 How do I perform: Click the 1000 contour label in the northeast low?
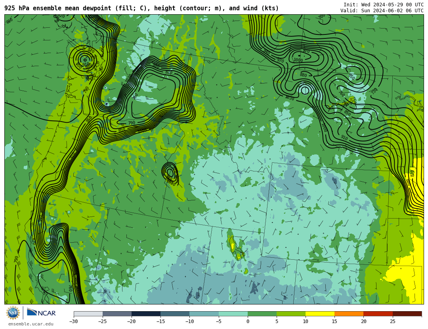298,60
